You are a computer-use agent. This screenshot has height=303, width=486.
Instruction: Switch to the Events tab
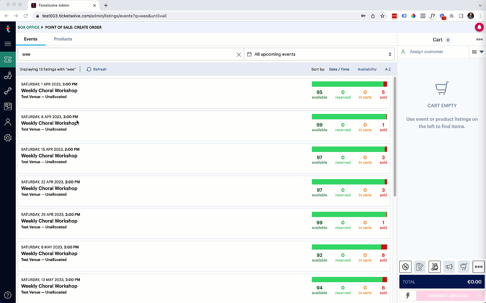(x=31, y=39)
